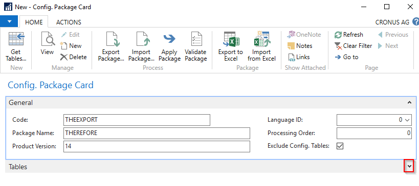Image resolution: width=419 pixels, height=186 pixels.
Task: Expand the Tables FastTab chevron
Action: pos(409,166)
